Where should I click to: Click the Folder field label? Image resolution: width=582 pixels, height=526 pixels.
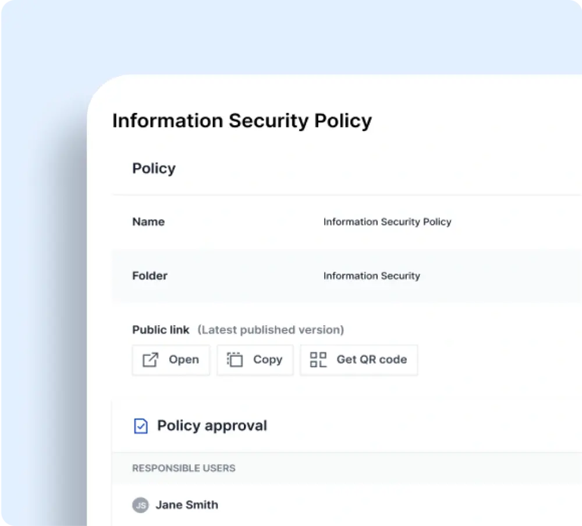pyautogui.click(x=150, y=276)
